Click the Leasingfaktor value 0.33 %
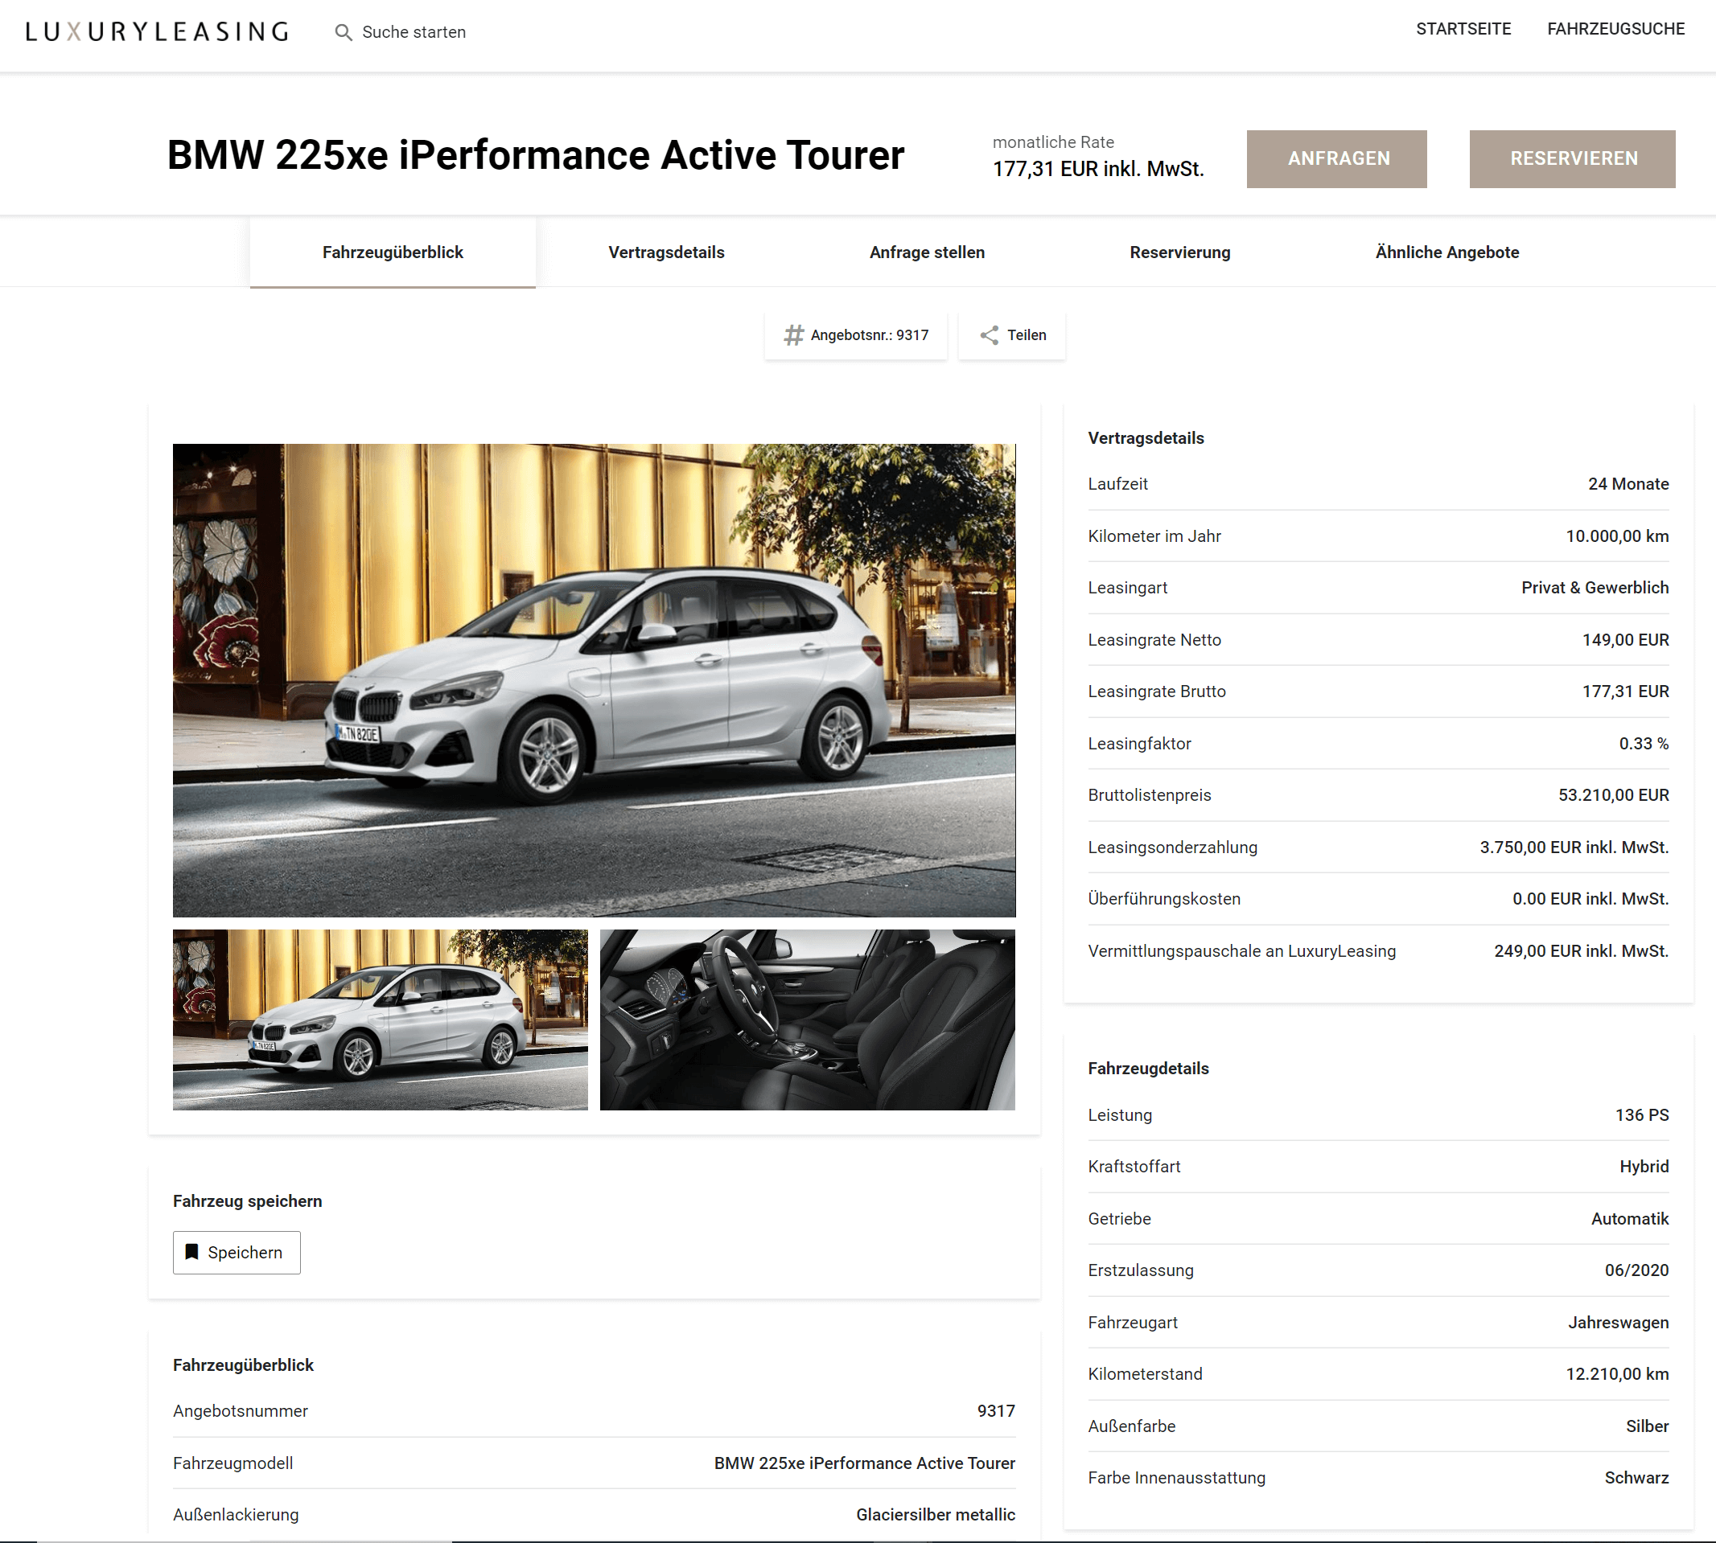The width and height of the screenshot is (1716, 1543). [1643, 744]
